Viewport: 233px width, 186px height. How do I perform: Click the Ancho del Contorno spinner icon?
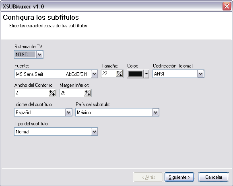click(52, 93)
